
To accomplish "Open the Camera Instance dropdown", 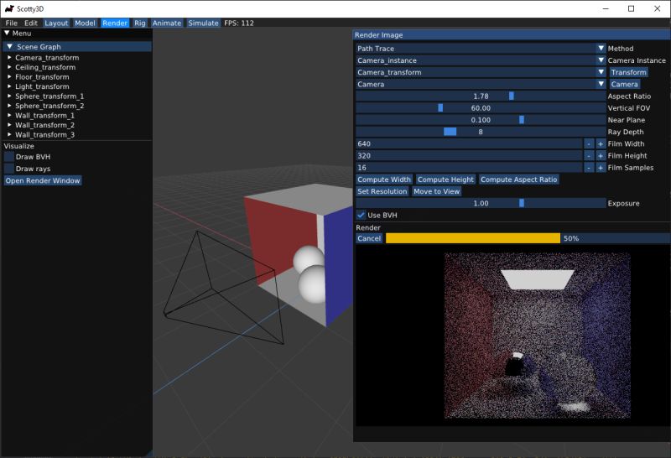I will (481, 60).
